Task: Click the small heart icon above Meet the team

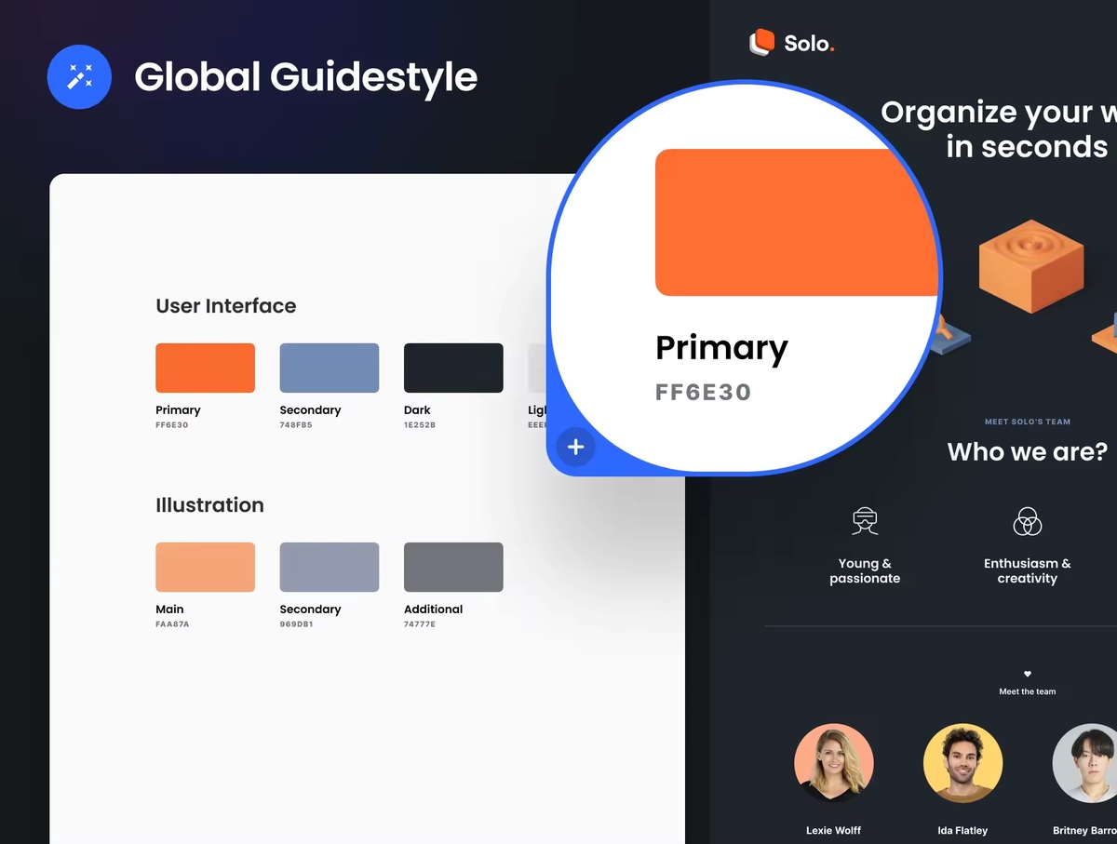Action: click(x=1028, y=674)
